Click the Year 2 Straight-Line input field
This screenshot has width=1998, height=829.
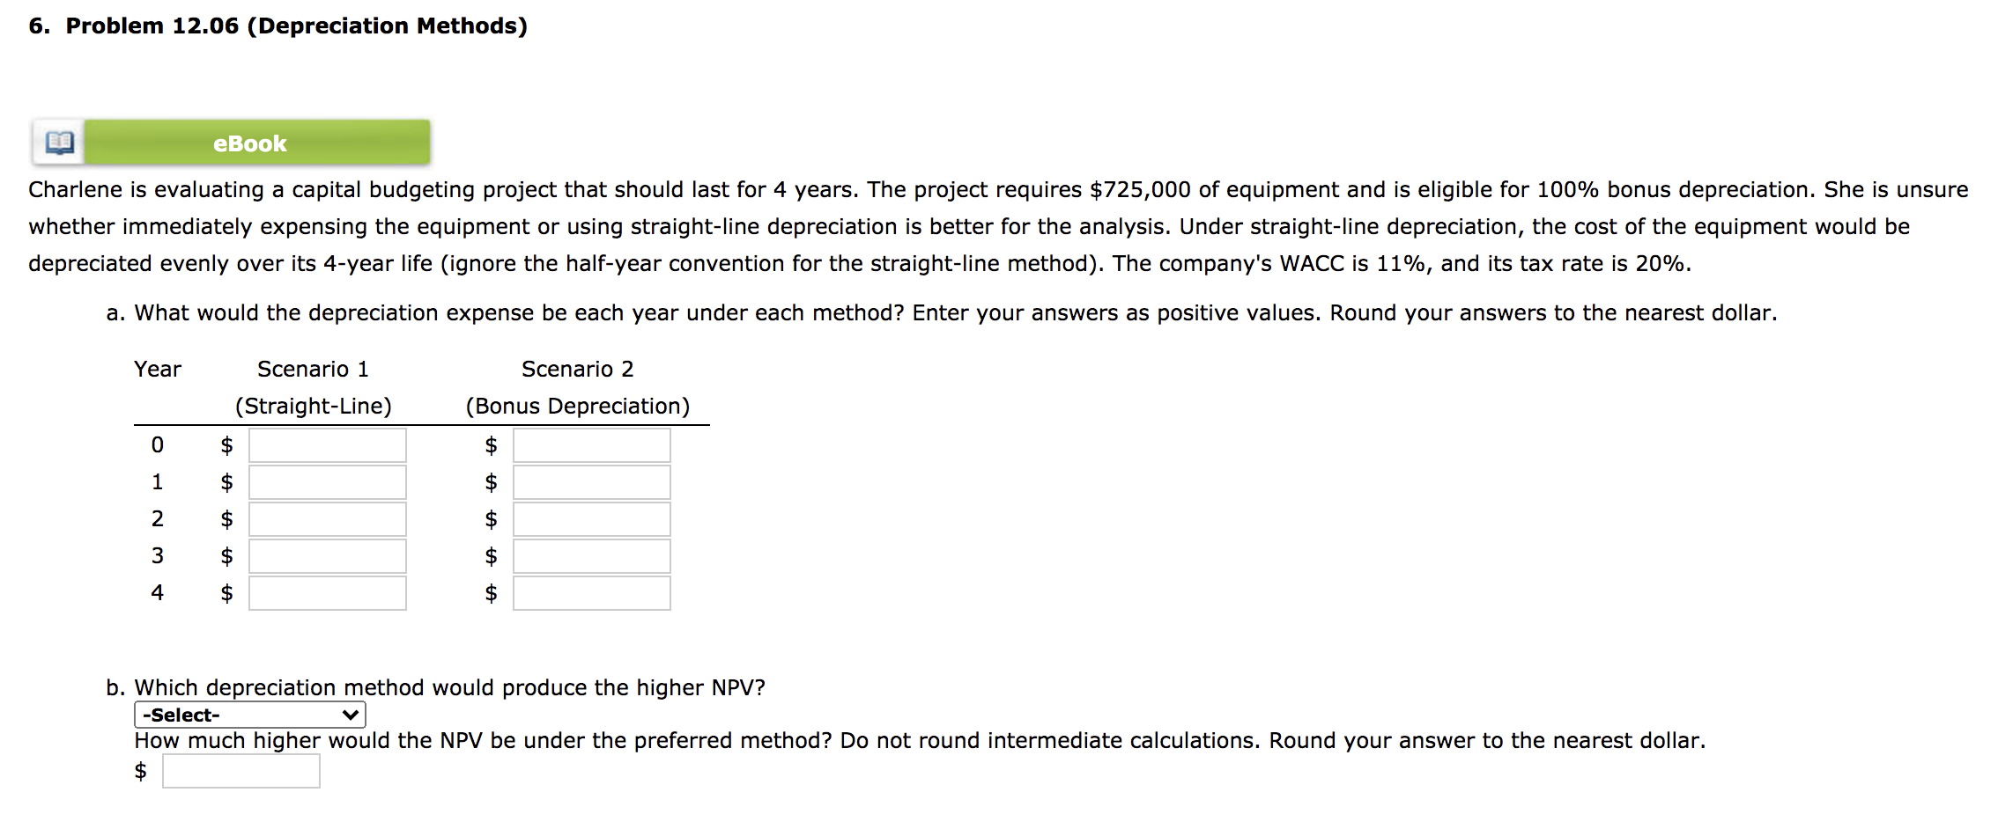tap(327, 519)
